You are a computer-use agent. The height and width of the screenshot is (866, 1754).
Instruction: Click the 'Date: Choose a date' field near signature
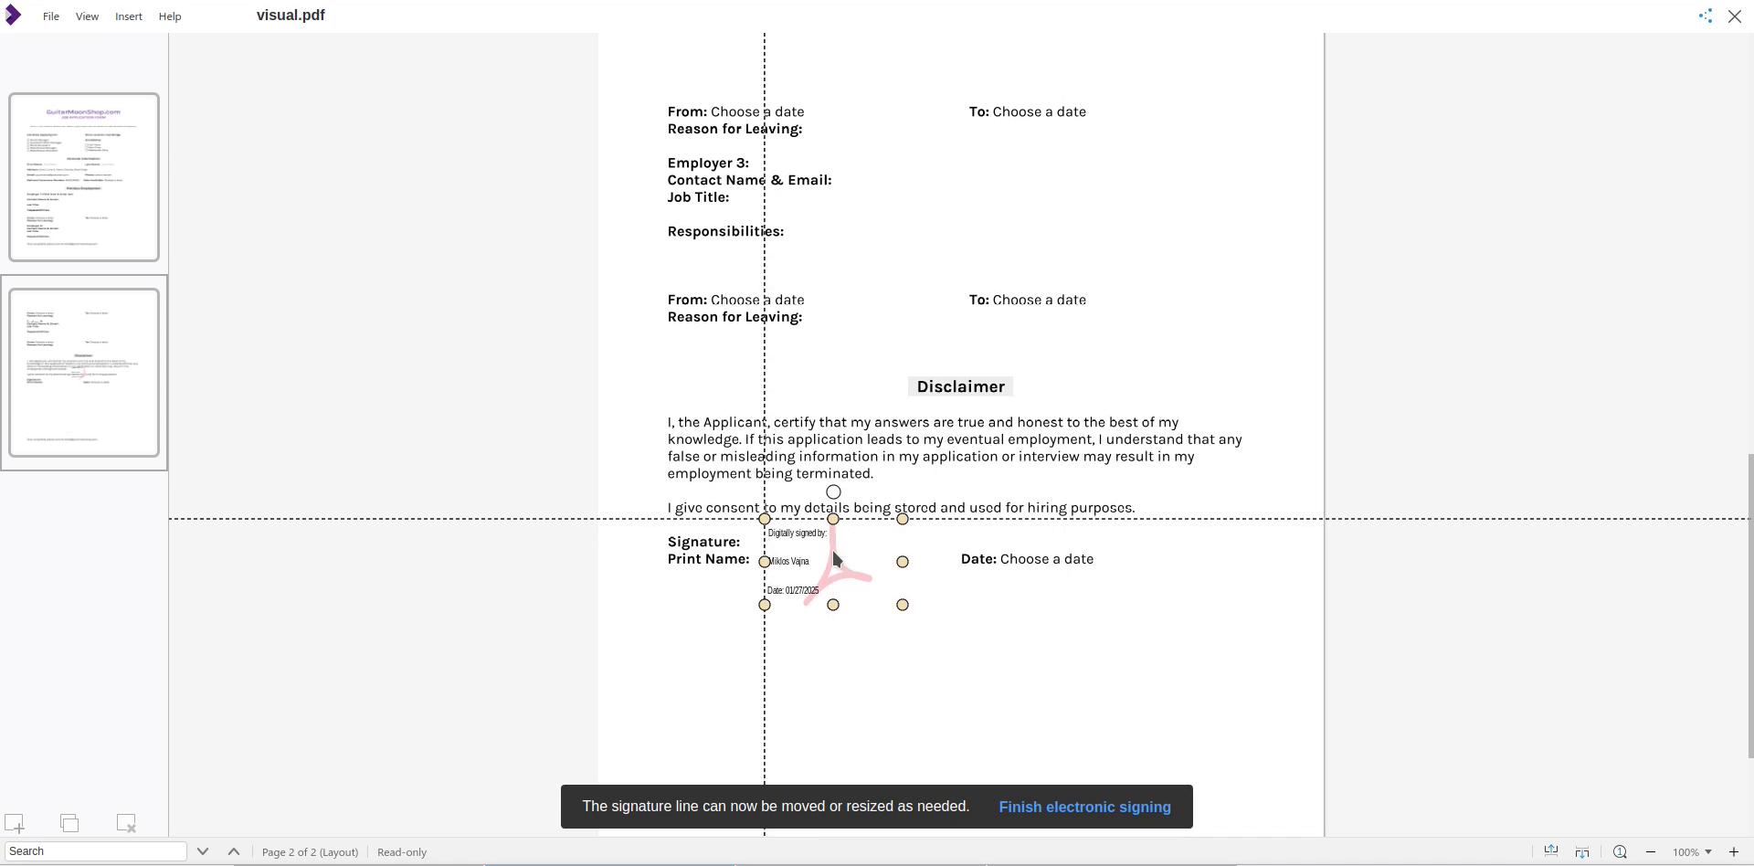1027,559
